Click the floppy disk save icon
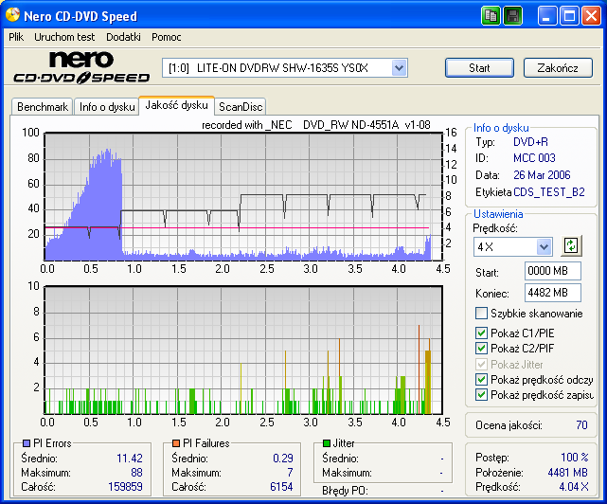607x504 pixels. pyautogui.click(x=512, y=16)
